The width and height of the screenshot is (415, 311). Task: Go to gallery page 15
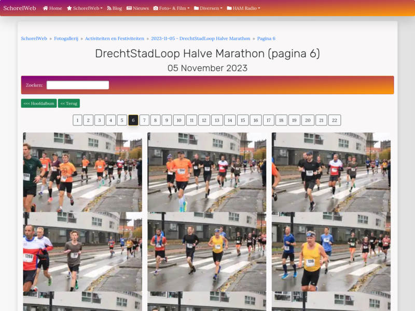(x=243, y=120)
